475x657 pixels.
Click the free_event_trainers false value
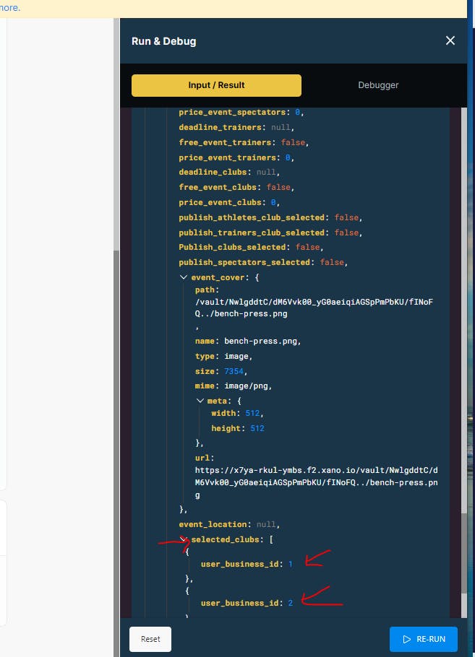tap(293, 142)
